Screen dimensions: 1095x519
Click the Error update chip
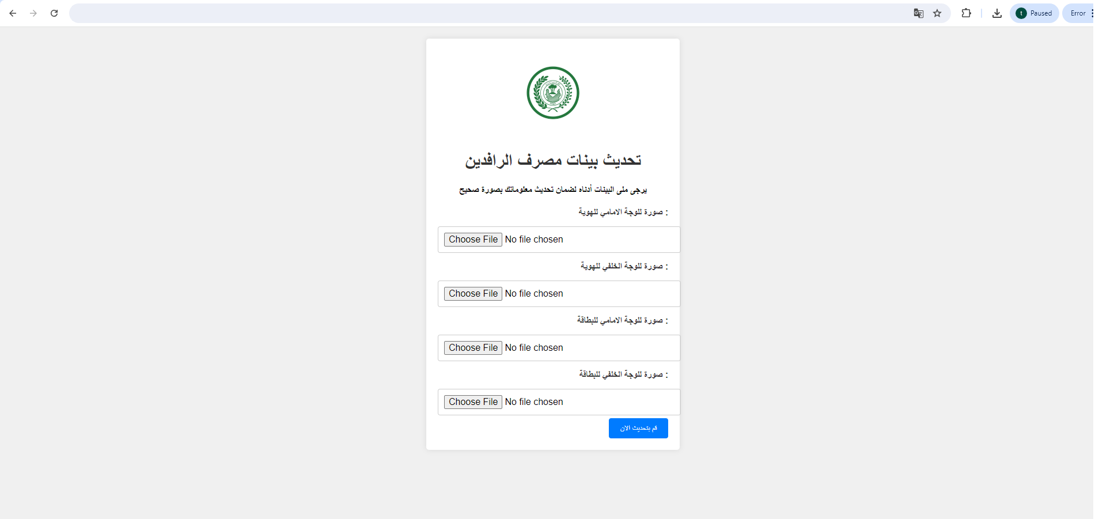1078,13
